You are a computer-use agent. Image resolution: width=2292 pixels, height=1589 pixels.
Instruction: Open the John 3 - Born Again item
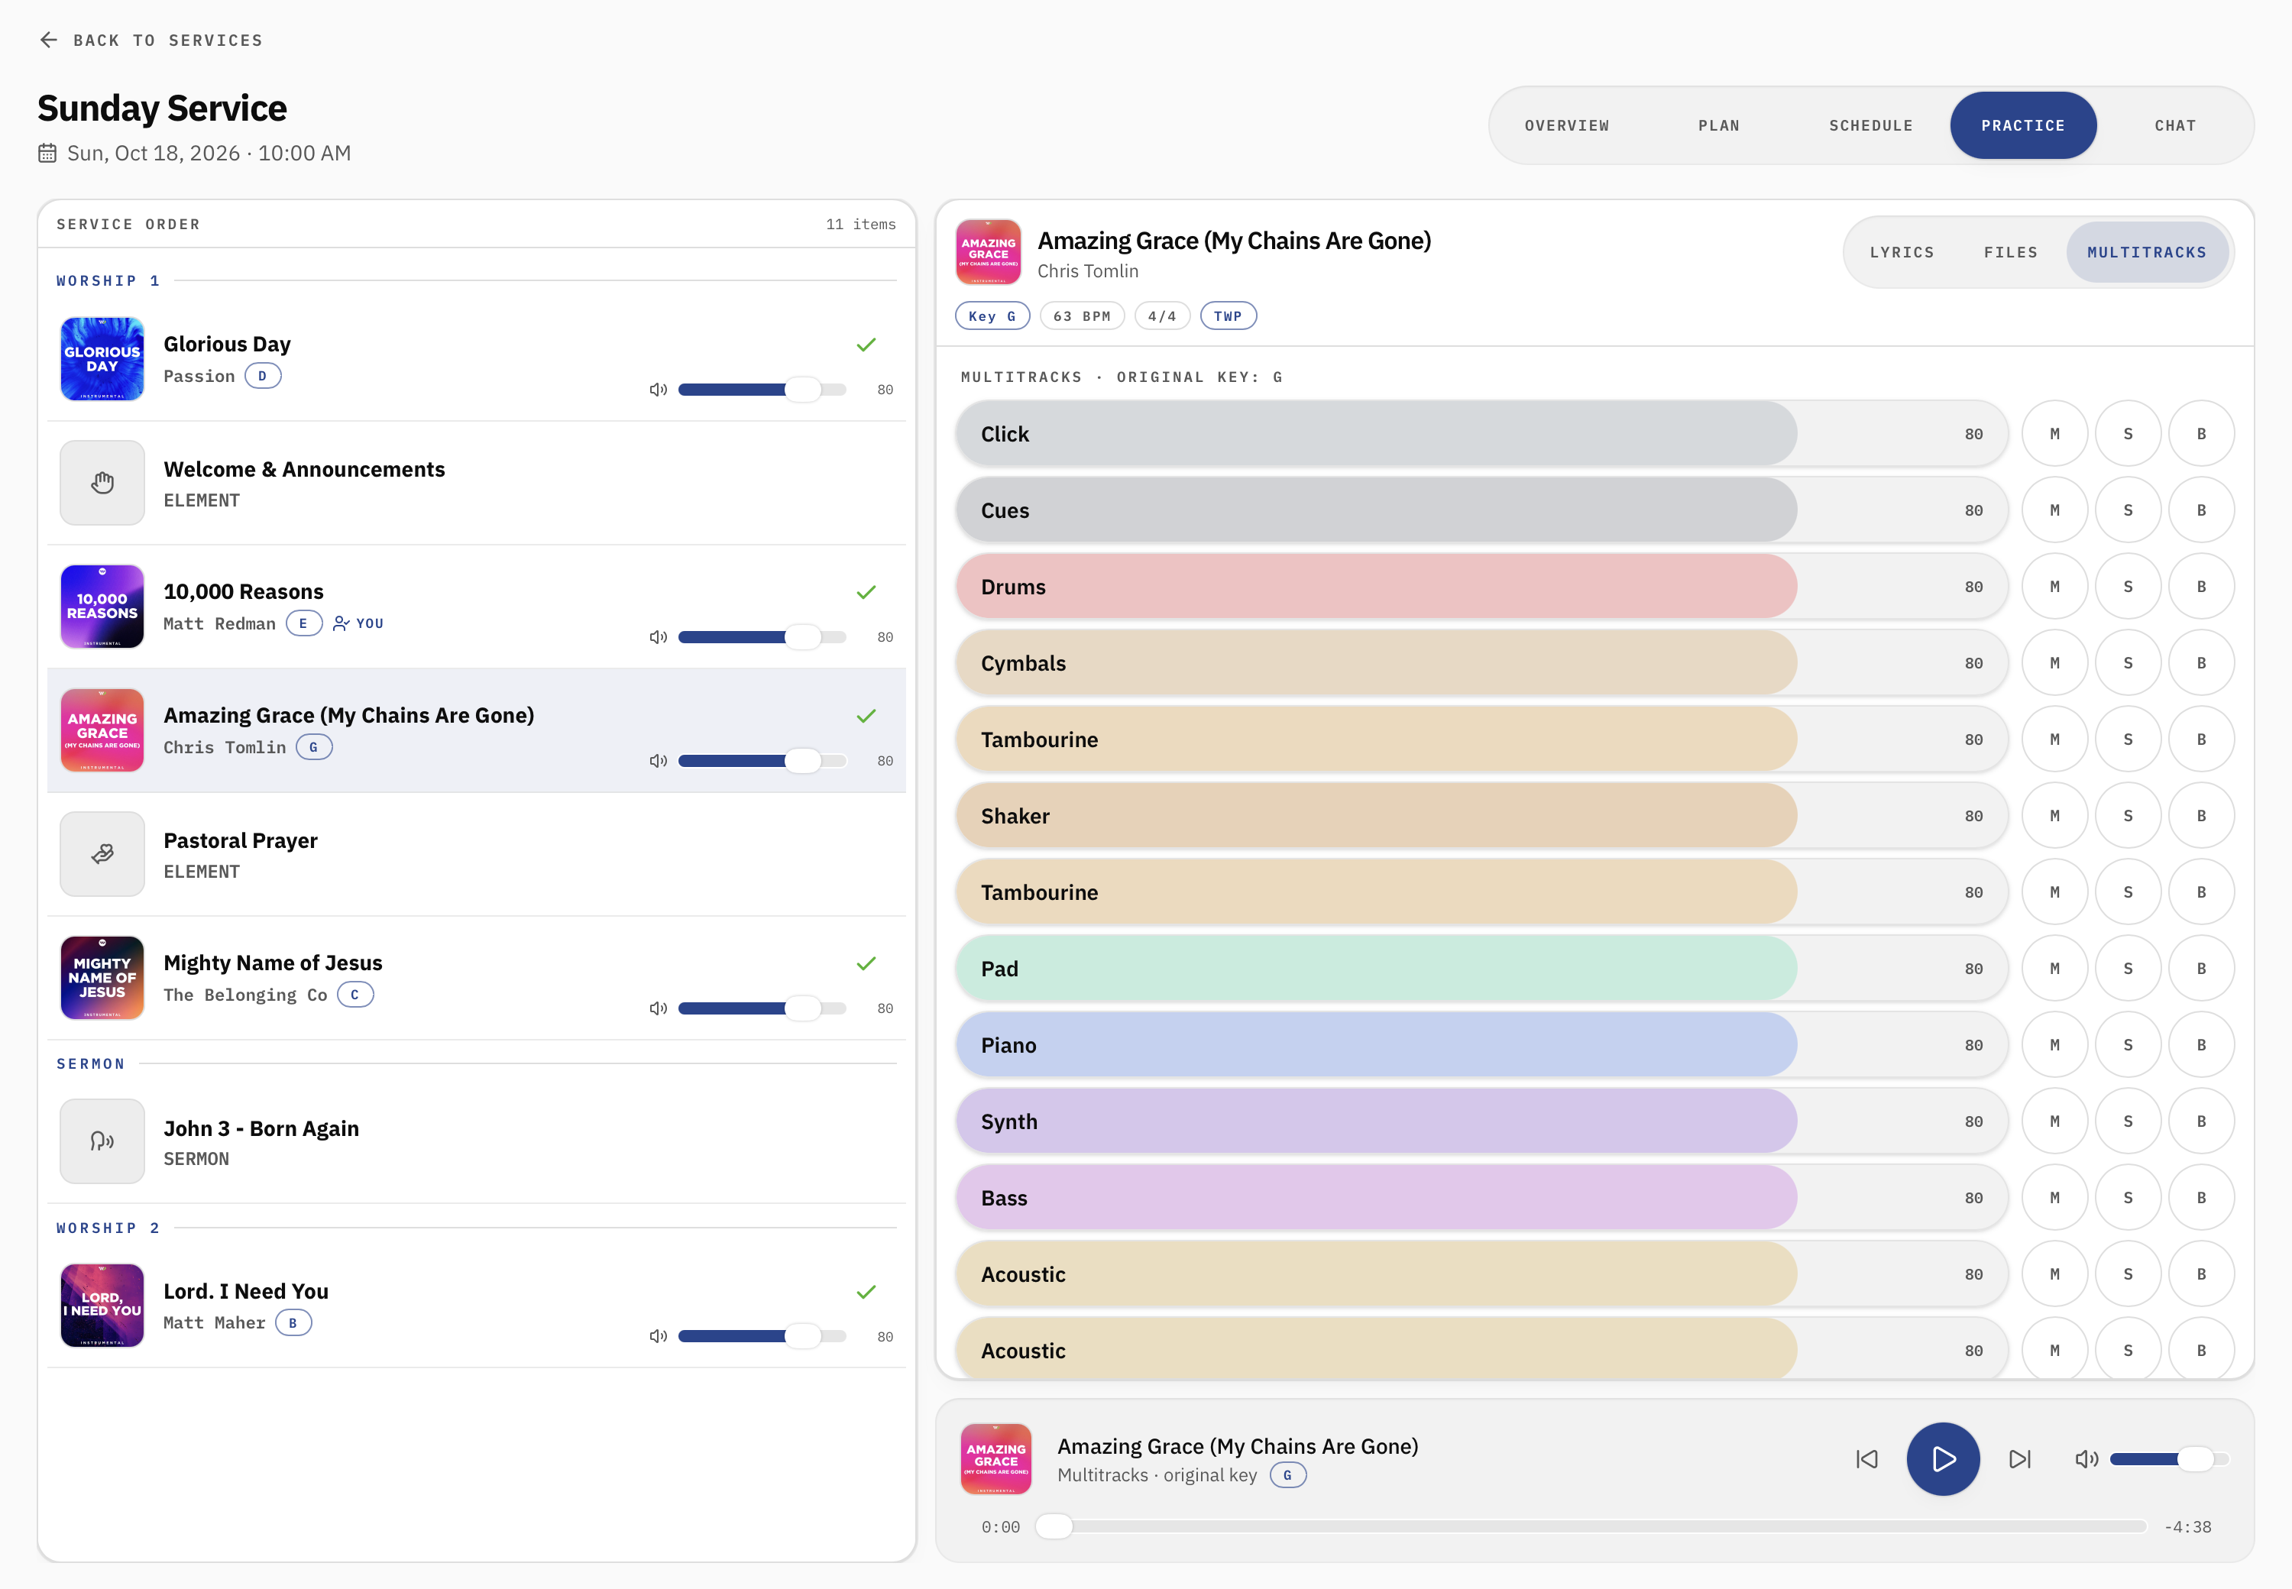pyautogui.click(x=476, y=1141)
